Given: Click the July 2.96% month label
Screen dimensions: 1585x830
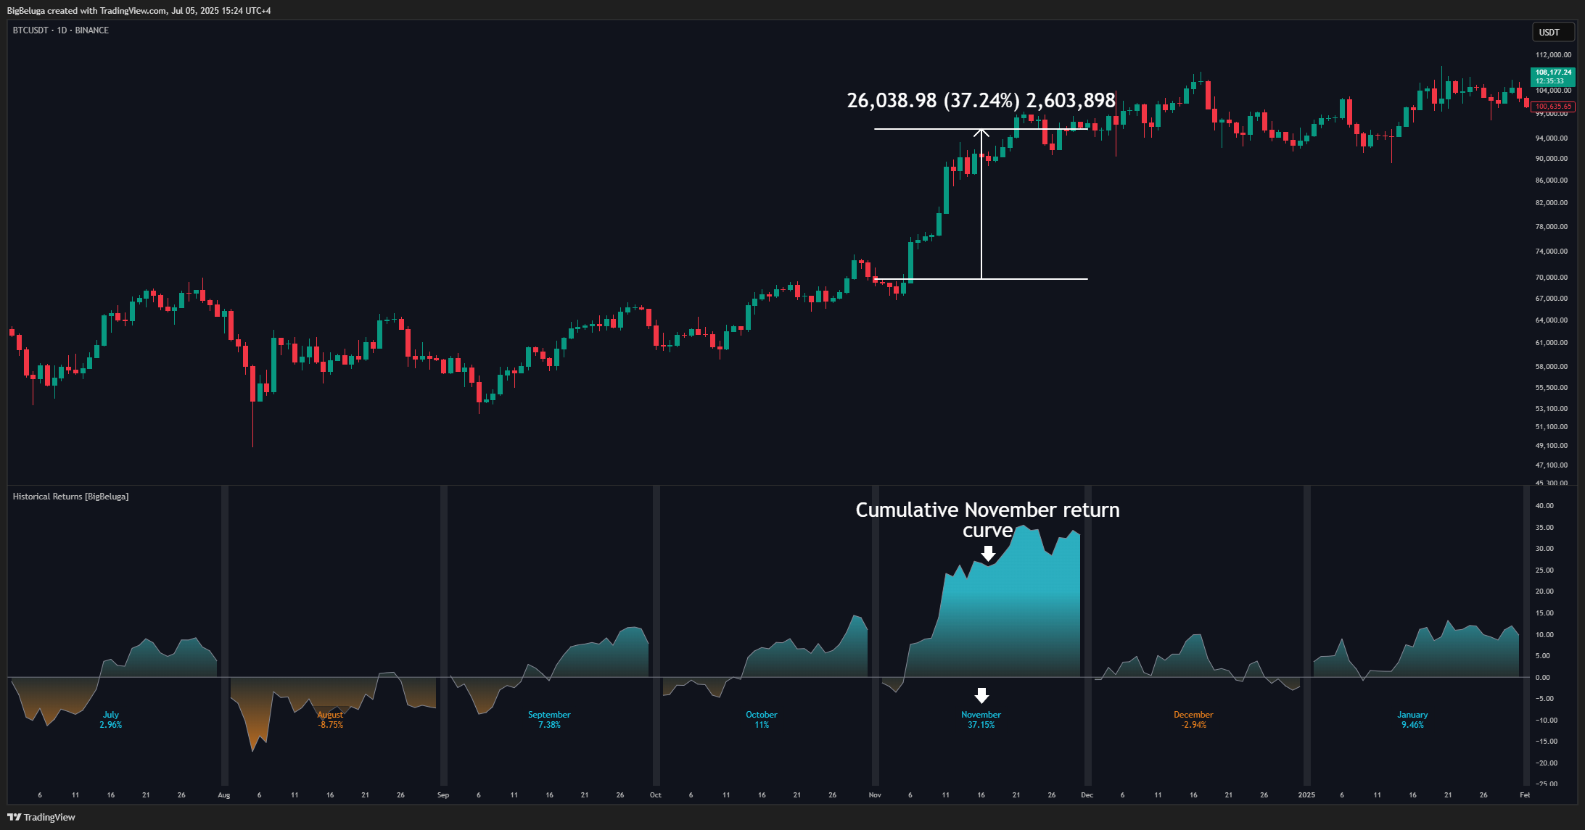Looking at the screenshot, I should 111,720.
